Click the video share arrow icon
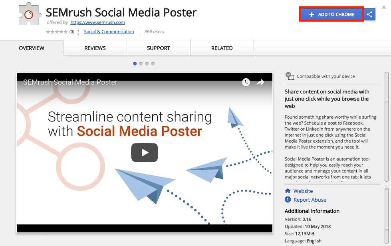391x246 pixels. 260,82
